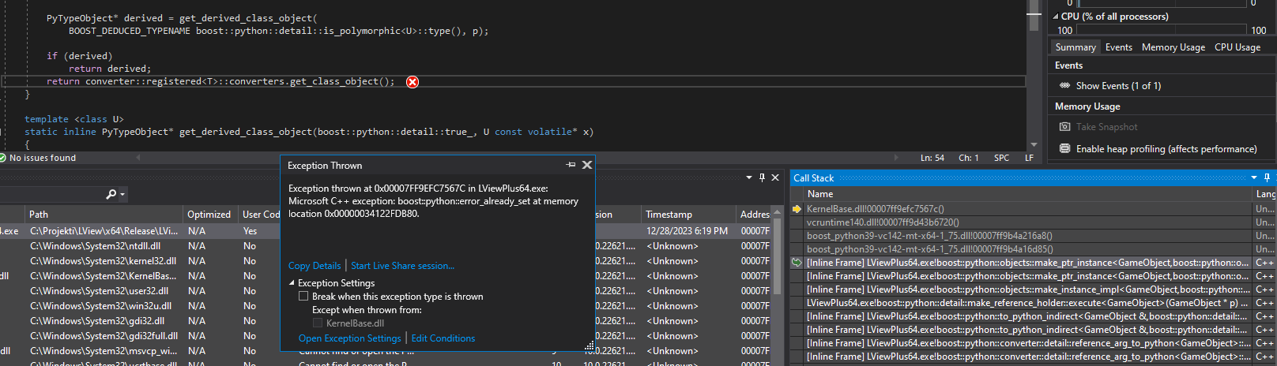This screenshot has width=1277, height=366.
Task: Click the Ln: 54 status indicator
Action: coord(932,158)
